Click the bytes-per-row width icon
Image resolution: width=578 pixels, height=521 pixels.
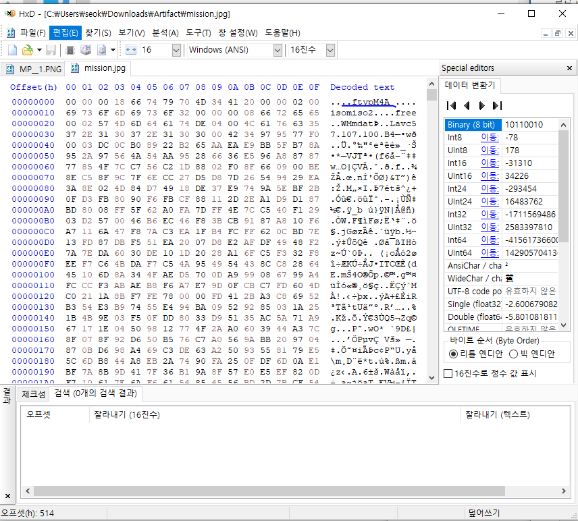click(x=131, y=50)
